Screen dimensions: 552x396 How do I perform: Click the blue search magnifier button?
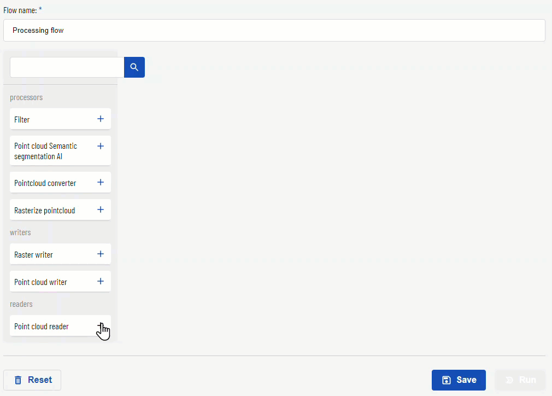(x=134, y=67)
